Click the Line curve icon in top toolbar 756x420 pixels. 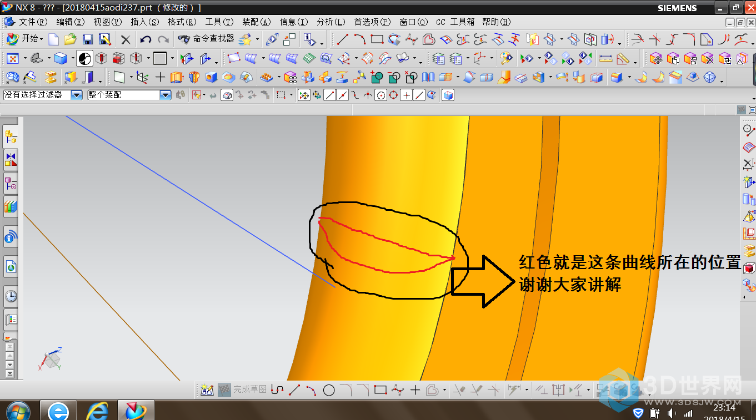click(x=343, y=39)
